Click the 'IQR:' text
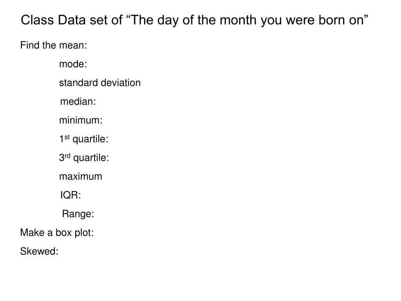Image resolution: width=401 pixels, height=301 pixels. click(x=70, y=195)
